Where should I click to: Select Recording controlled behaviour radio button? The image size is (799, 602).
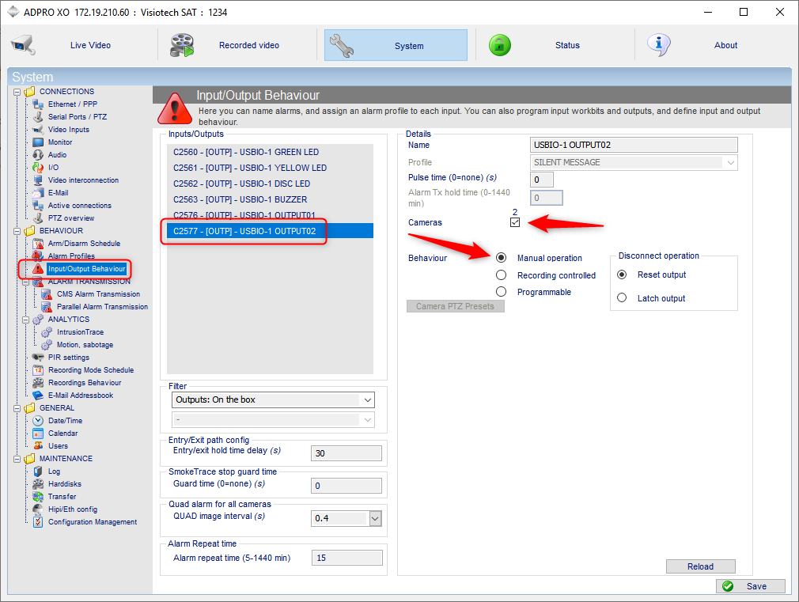coord(501,275)
